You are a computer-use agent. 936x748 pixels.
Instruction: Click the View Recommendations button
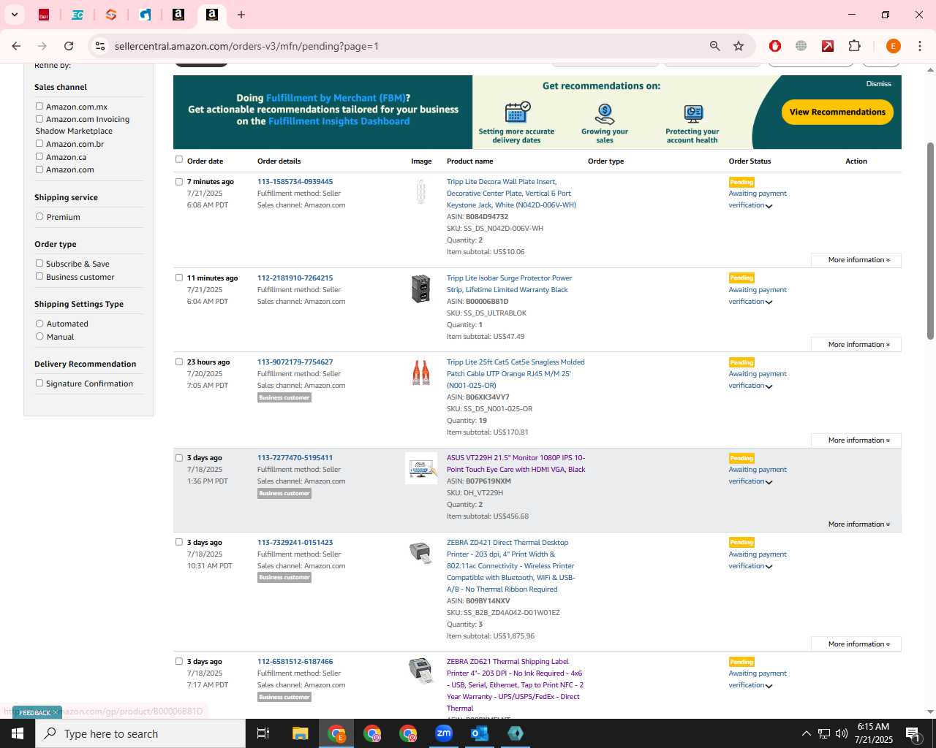point(837,112)
